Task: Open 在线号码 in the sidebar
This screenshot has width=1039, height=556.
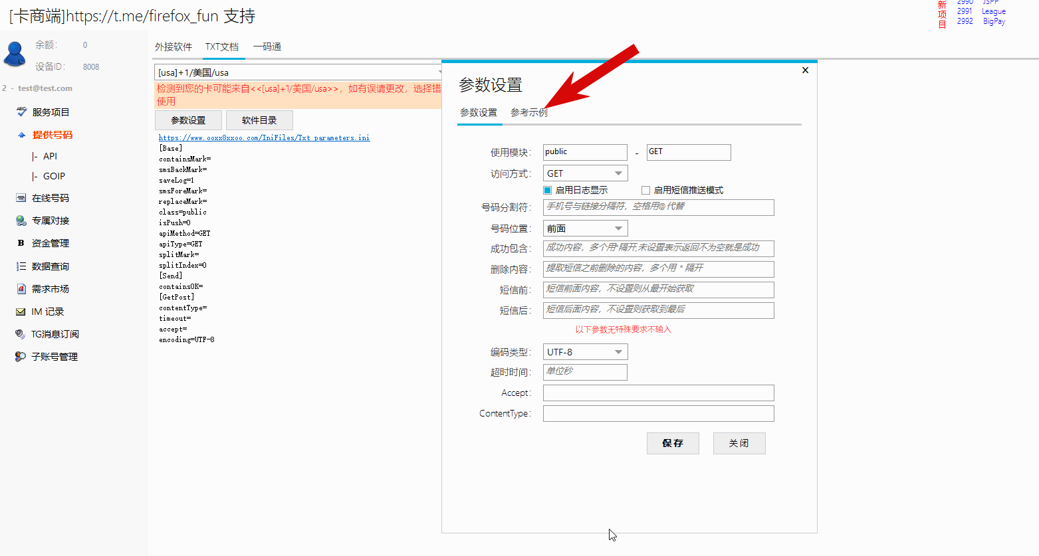Action: point(51,198)
